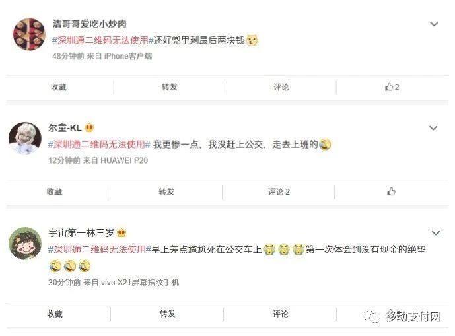Click crown badge beside 尔童-KL
This screenshot has width=455, height=336.
89,127
